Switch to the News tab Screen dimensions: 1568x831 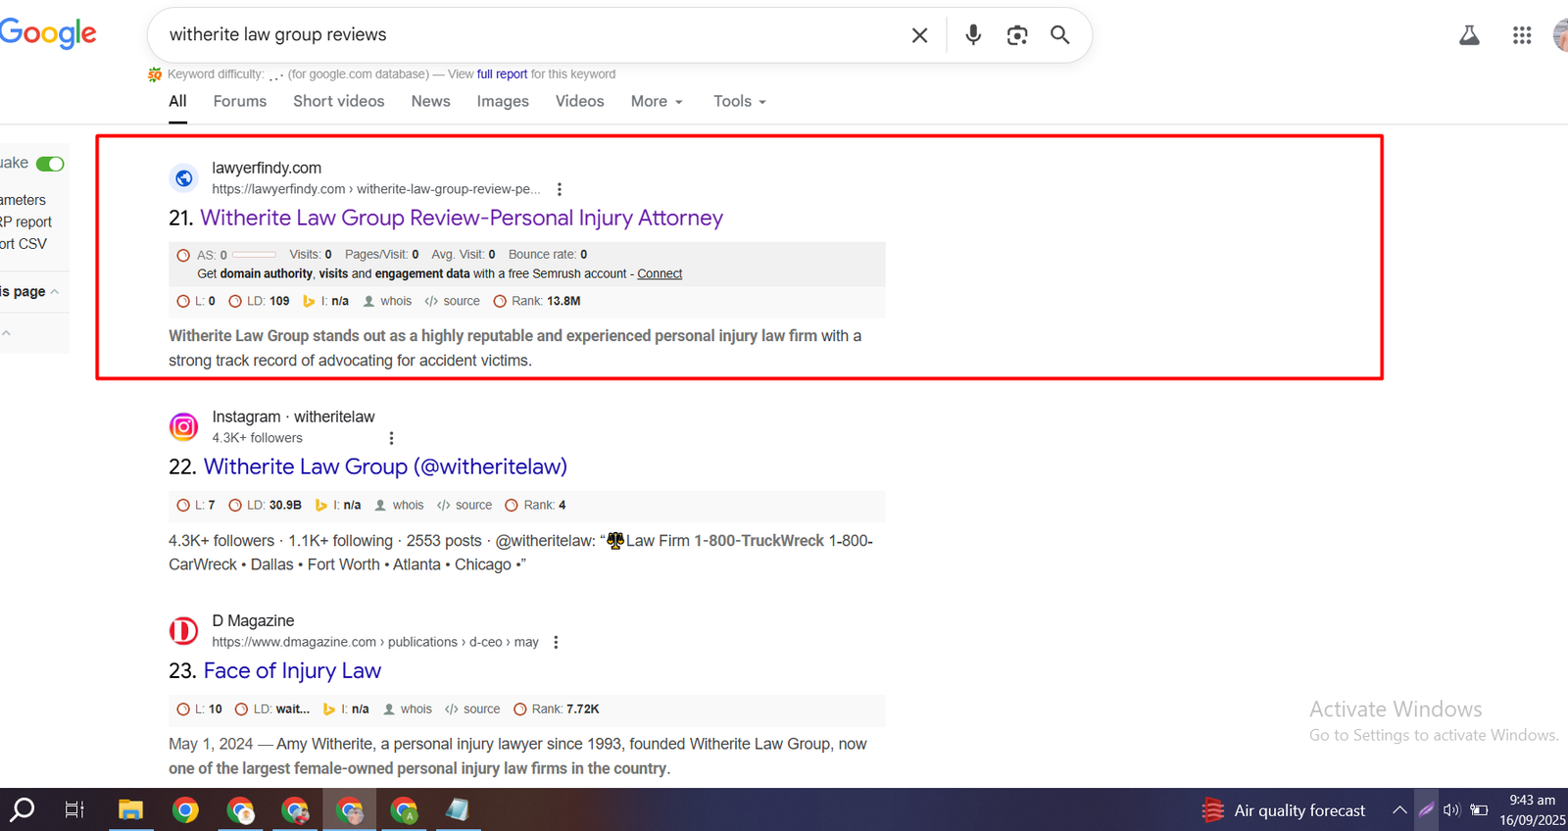pos(430,101)
